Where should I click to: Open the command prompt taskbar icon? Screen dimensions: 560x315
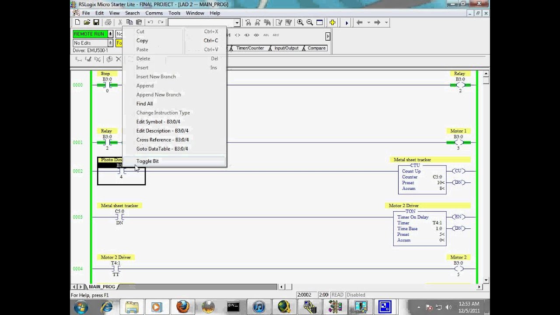coord(233,307)
